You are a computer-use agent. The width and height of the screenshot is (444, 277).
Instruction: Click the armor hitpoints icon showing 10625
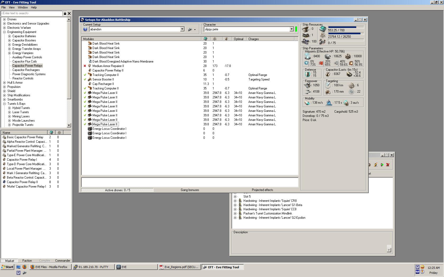click(328, 56)
